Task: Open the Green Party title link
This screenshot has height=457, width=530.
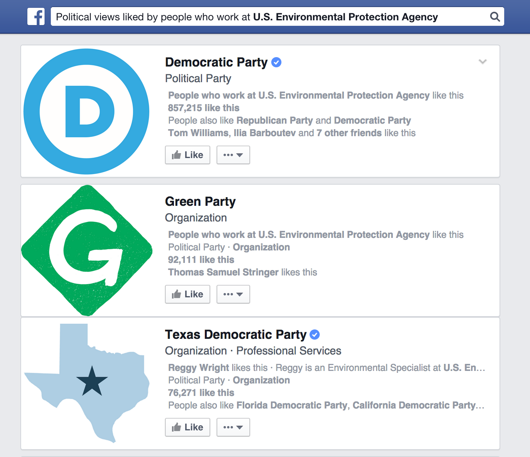Action: [200, 202]
